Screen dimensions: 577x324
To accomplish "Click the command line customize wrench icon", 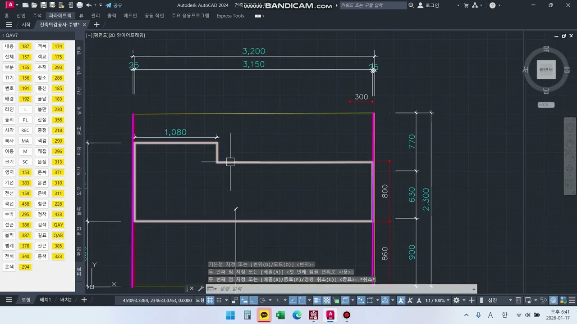I will 201,288.
